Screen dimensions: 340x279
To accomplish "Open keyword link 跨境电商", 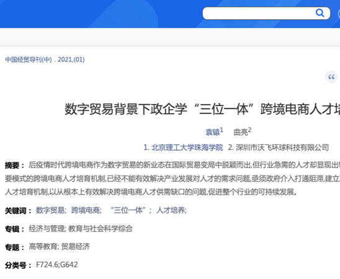I will [86, 210].
